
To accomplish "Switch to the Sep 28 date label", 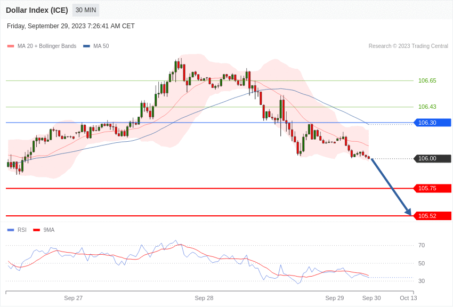I will pos(204,298).
